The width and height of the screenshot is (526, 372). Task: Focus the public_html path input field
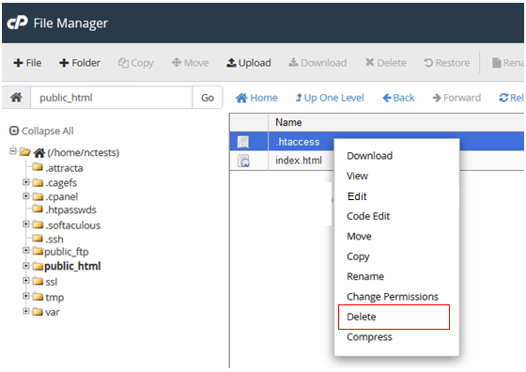click(112, 98)
